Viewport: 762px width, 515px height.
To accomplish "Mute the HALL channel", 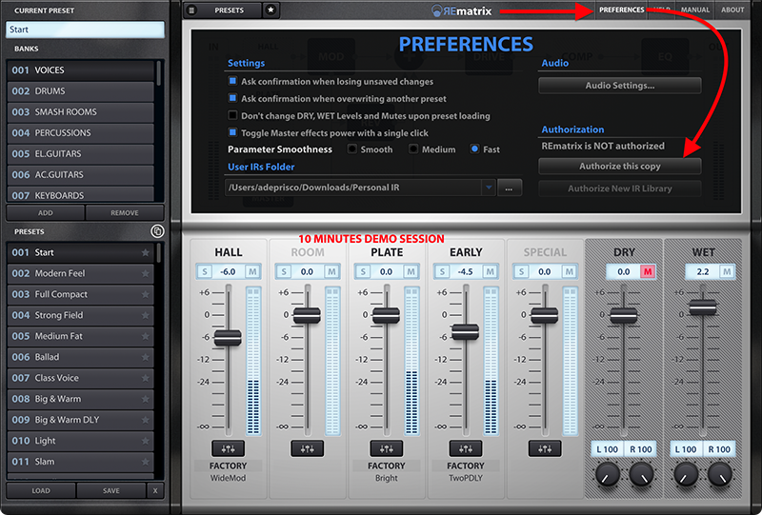I will pos(252,271).
